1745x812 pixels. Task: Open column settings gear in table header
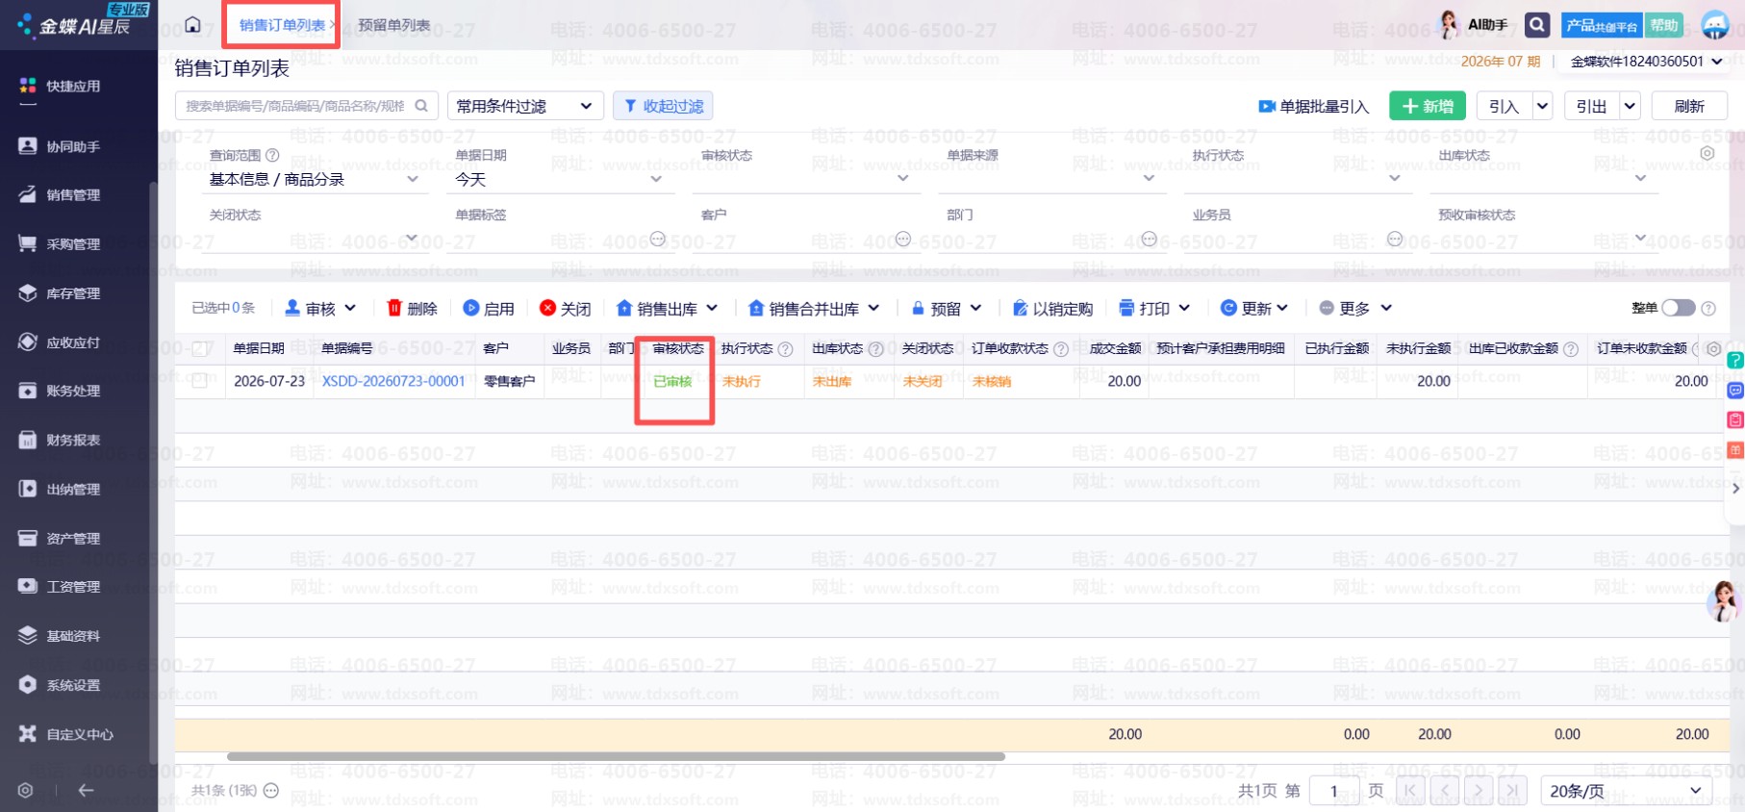[x=1713, y=348]
